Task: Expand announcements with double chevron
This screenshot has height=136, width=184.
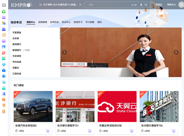Action: click(80, 5)
